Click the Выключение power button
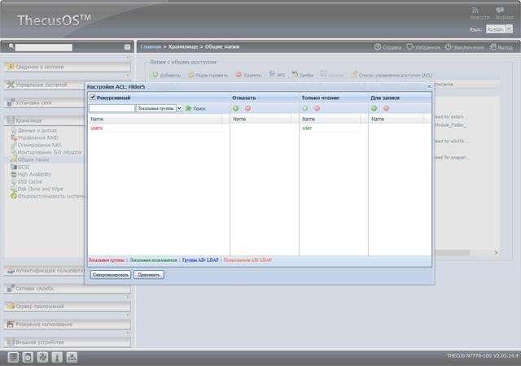 pos(464,47)
